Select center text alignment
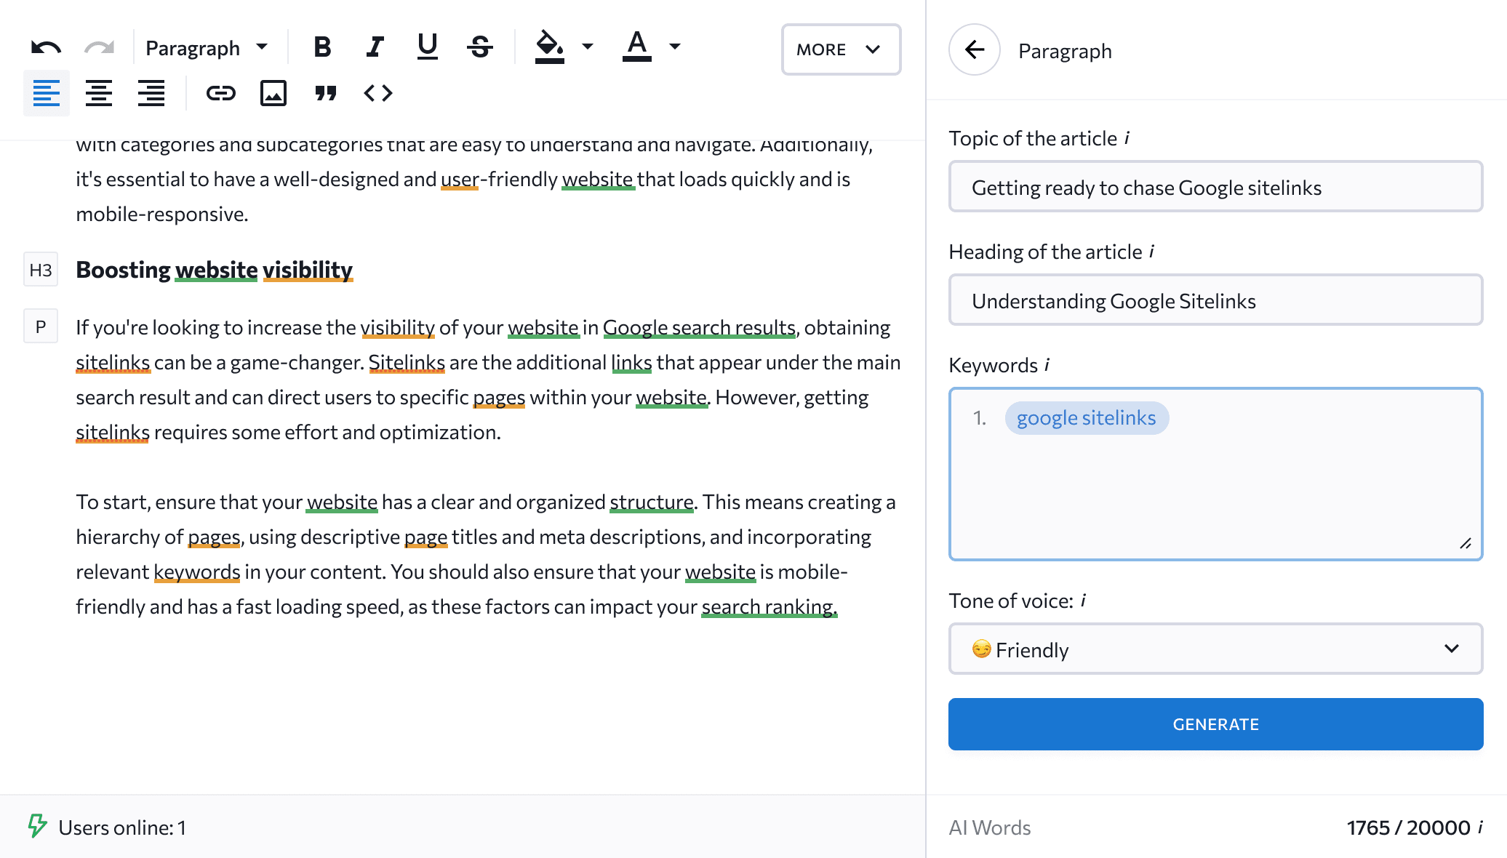The width and height of the screenshot is (1507, 858). tap(99, 93)
